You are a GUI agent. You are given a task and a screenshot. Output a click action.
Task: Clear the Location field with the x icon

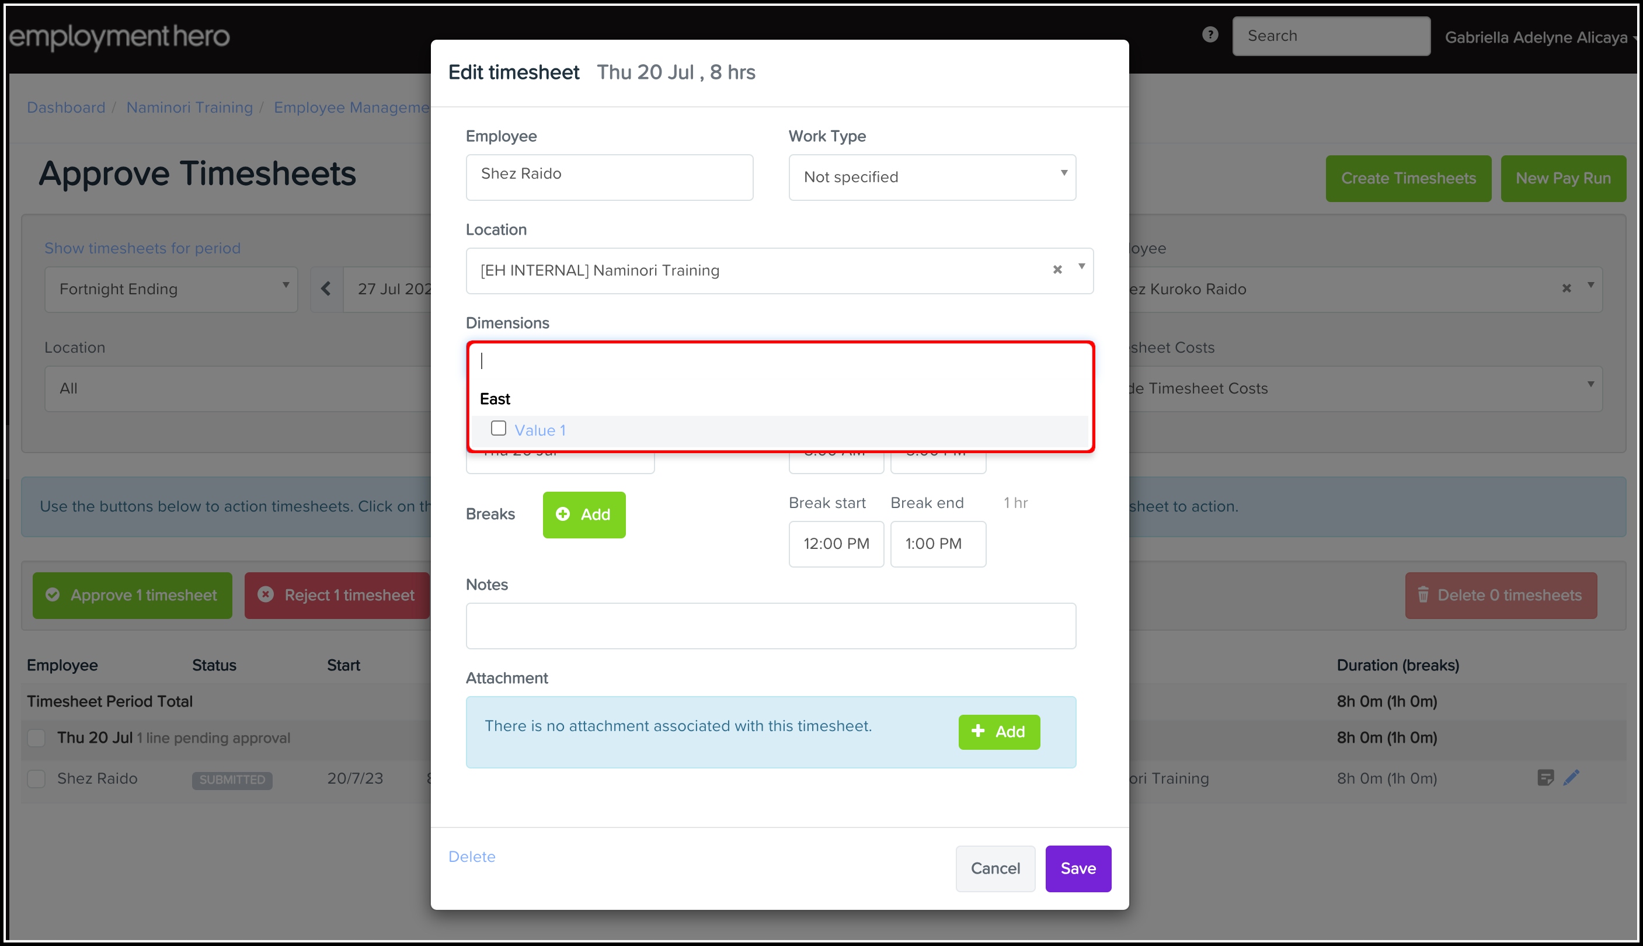[1057, 270]
